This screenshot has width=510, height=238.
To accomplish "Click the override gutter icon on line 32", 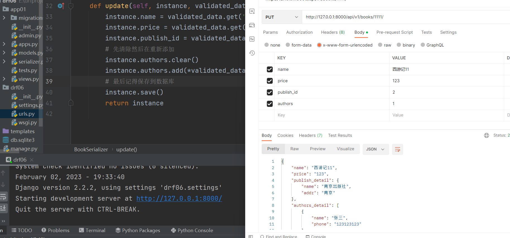I will click(61, 6).
